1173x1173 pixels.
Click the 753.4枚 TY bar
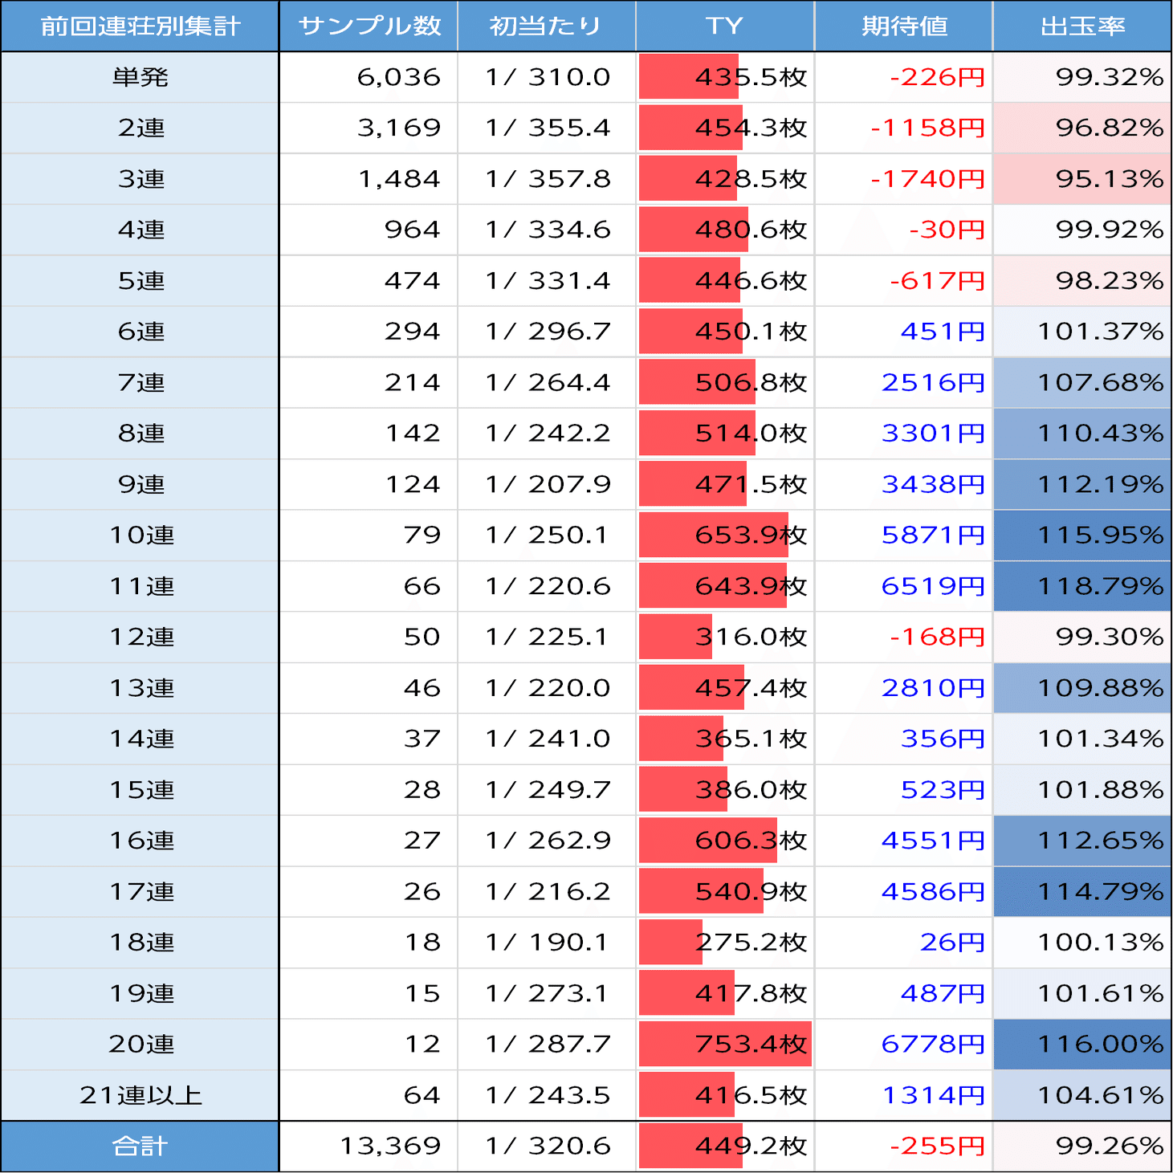pos(725,1045)
